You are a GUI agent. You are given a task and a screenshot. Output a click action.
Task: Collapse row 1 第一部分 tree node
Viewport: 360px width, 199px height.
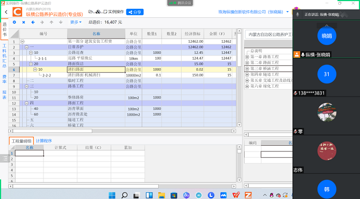22,42
